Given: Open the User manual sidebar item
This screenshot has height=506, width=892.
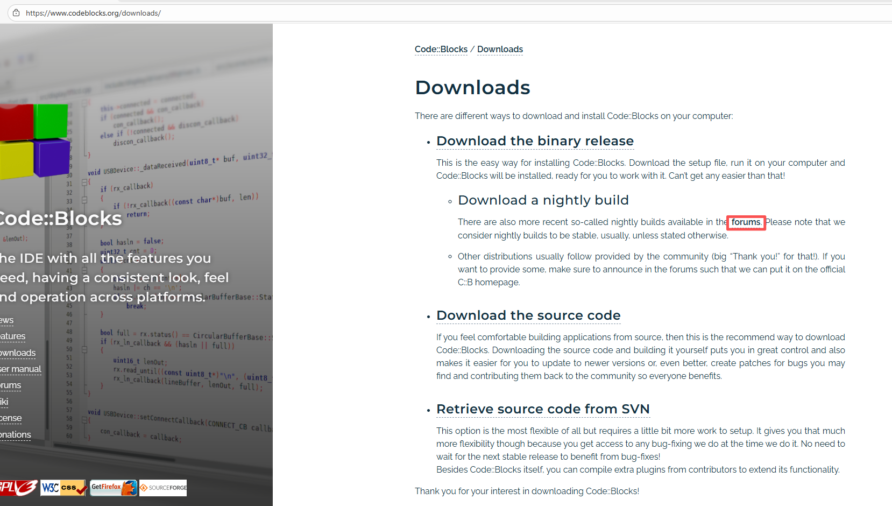Looking at the screenshot, I should point(20,369).
